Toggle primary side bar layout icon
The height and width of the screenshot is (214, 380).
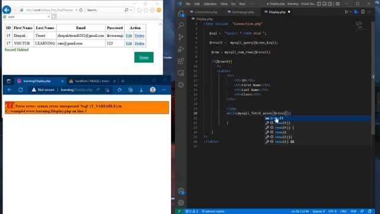point(319,4)
